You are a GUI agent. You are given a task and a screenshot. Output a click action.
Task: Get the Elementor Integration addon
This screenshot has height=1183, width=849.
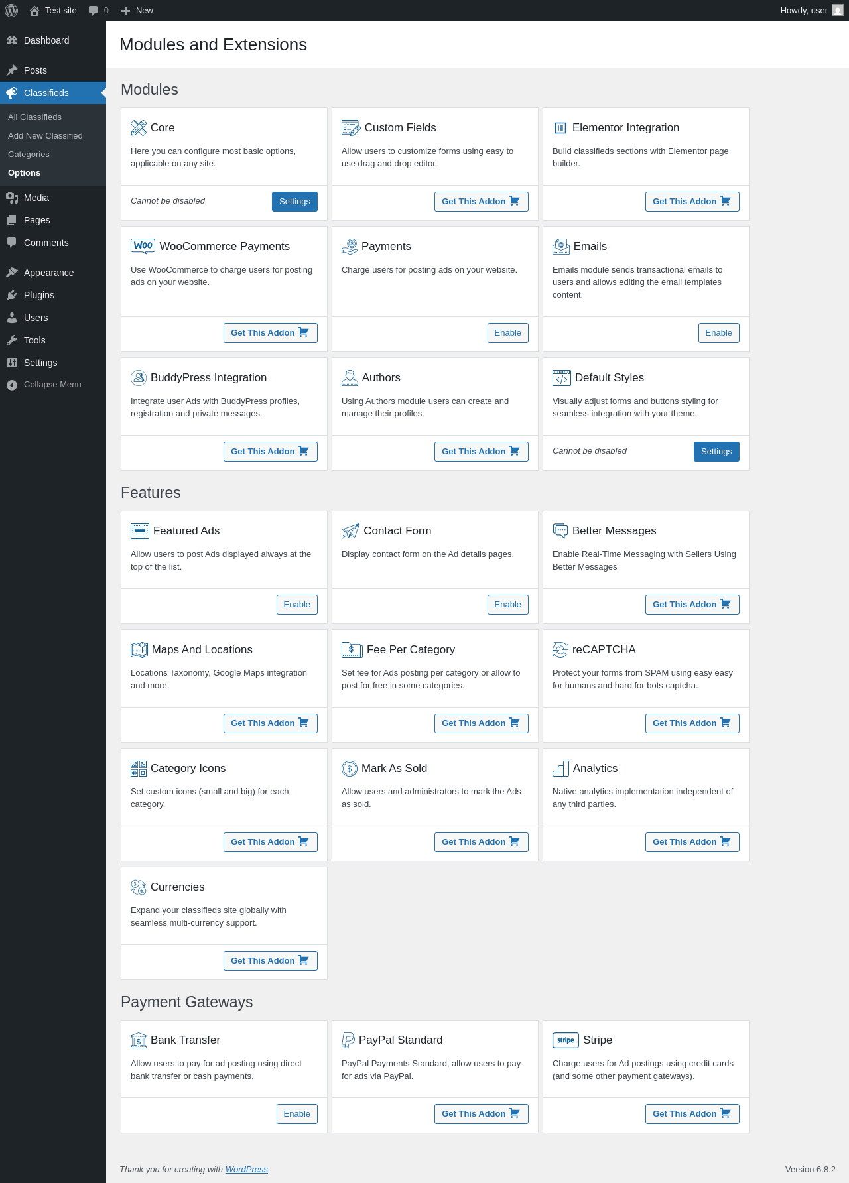[692, 202]
